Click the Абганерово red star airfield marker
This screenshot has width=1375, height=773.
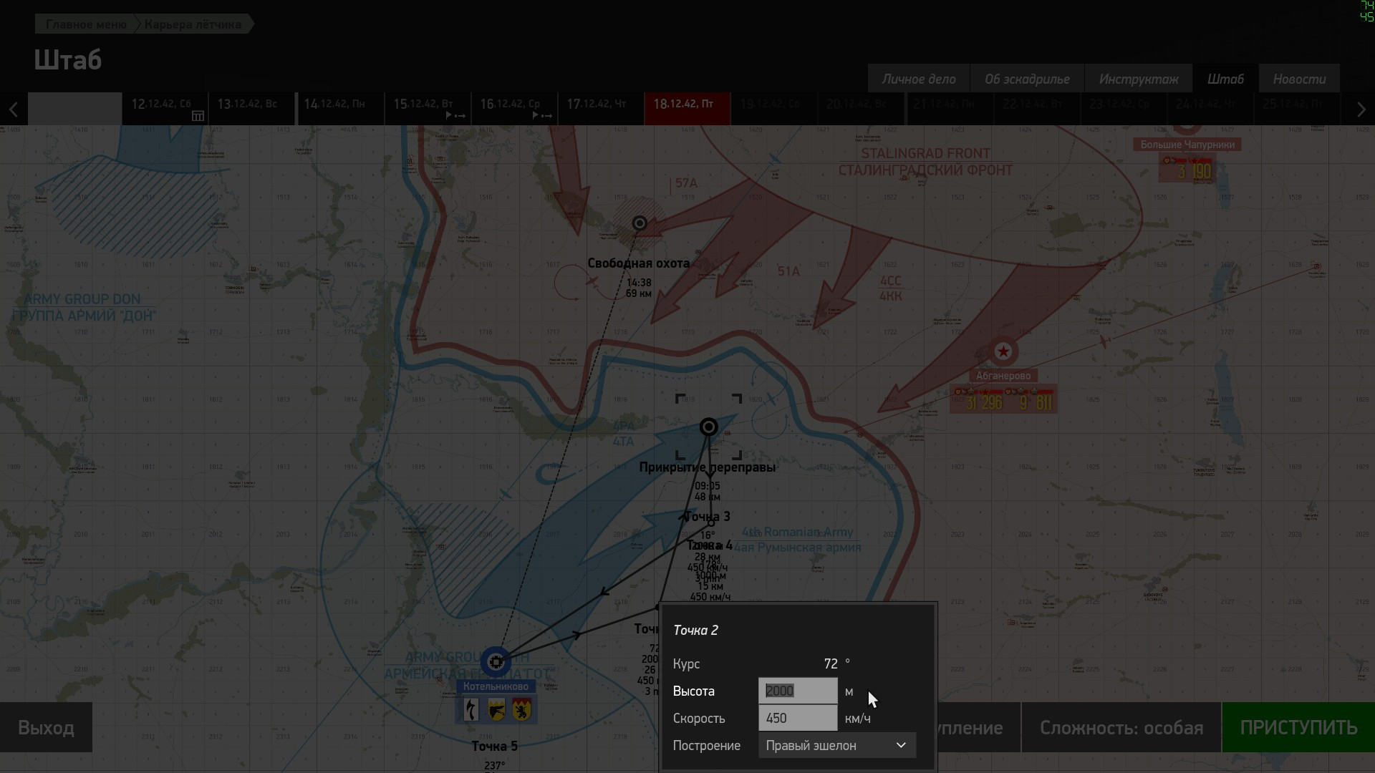point(1003,351)
